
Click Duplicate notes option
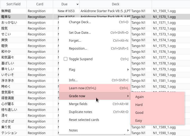81,112
